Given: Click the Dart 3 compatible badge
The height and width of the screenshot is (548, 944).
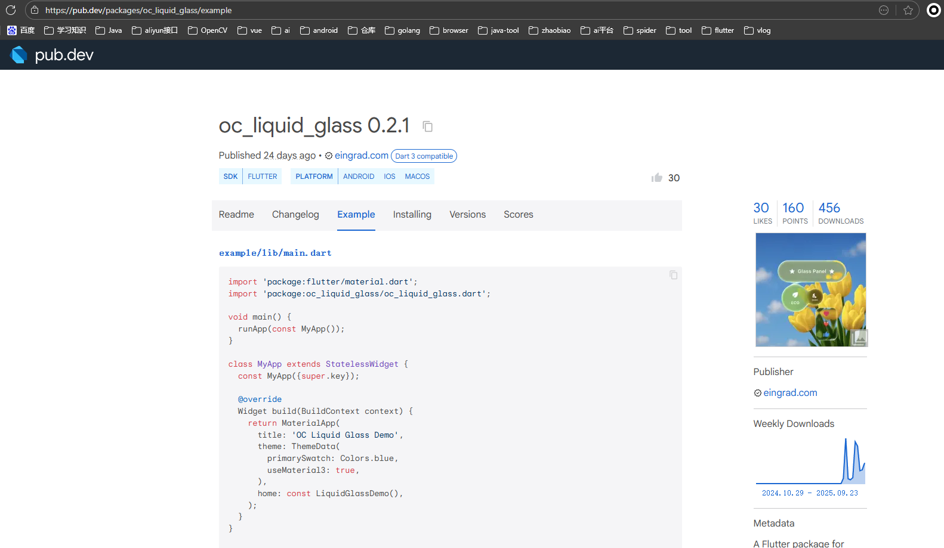Looking at the screenshot, I should [424, 156].
